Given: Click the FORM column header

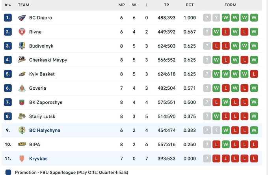Looking at the screenshot, I should click(x=230, y=5).
